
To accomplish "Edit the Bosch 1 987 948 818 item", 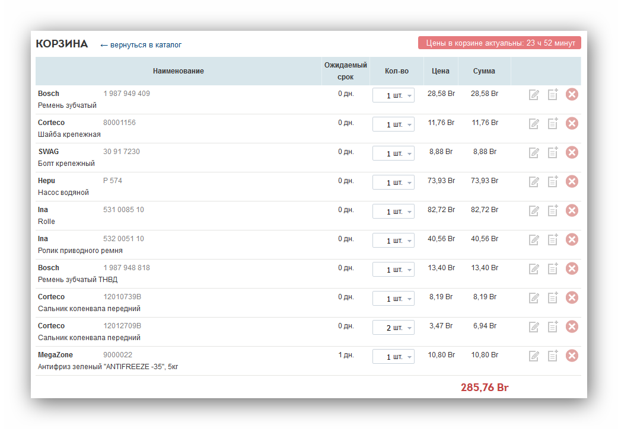I will coord(534,269).
